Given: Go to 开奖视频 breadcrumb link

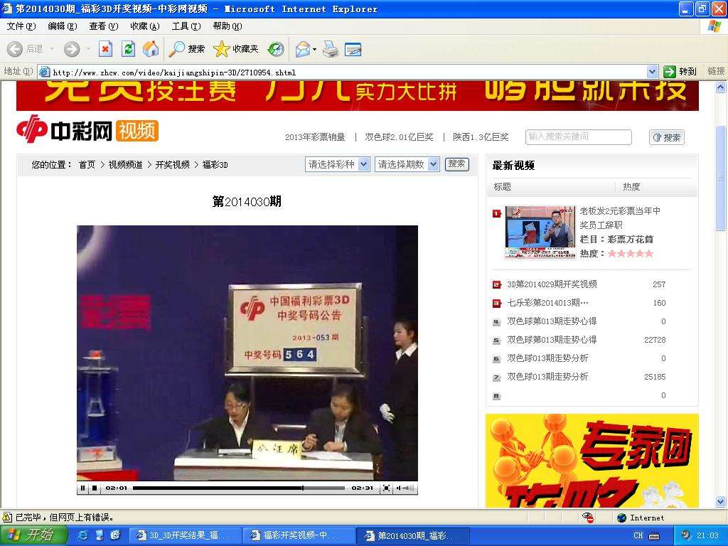Looking at the screenshot, I should tap(172, 164).
